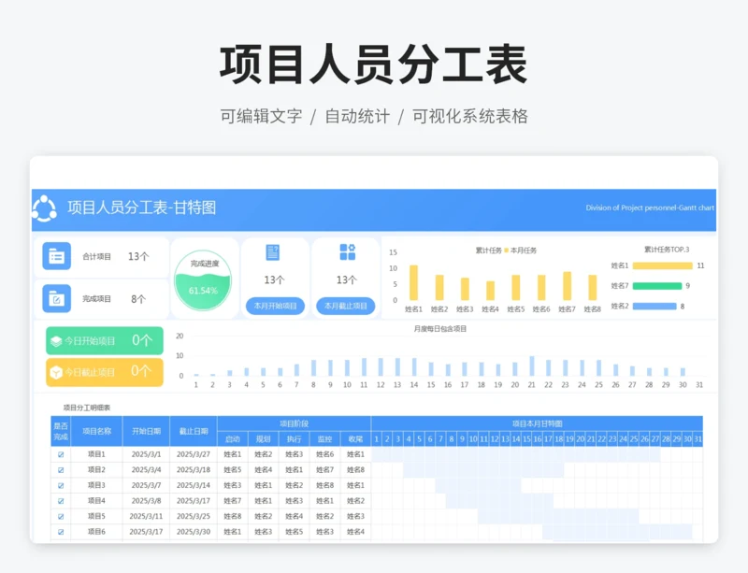Click the 规划 stage header
This screenshot has width=748, height=573.
(x=264, y=439)
